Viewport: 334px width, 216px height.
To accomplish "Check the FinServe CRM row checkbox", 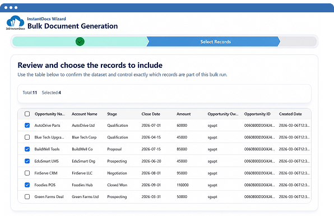I will [x=27, y=173].
